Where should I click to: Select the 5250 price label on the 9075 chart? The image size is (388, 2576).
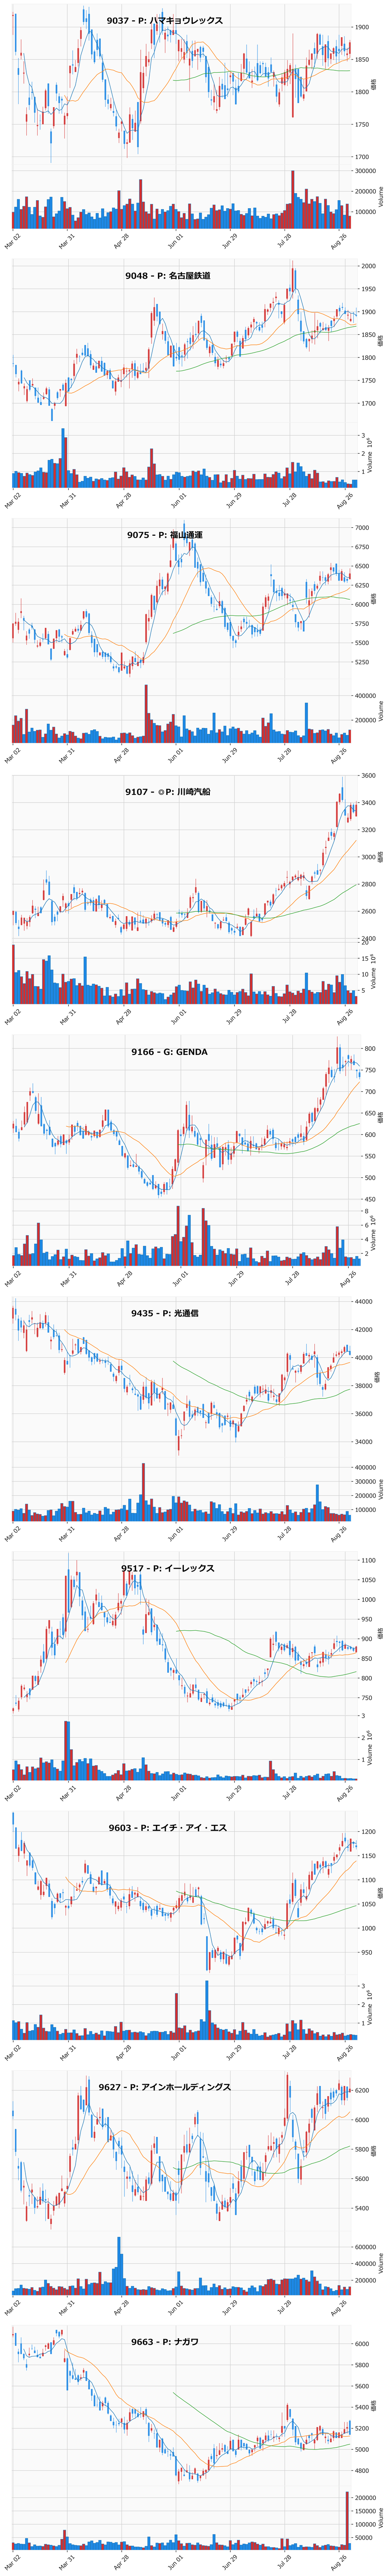(x=362, y=662)
